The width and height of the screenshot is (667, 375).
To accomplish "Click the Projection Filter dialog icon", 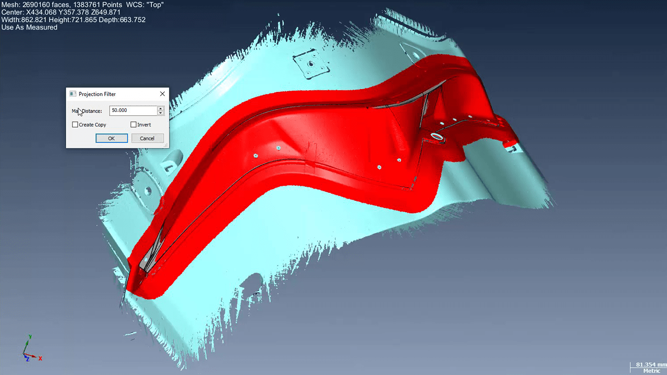I will click(72, 94).
